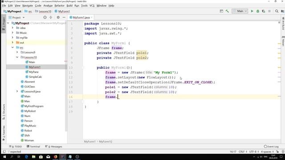Screen dimensions: 285x160
Task: Select Abonent class in project tree
Action: pos(29,82)
